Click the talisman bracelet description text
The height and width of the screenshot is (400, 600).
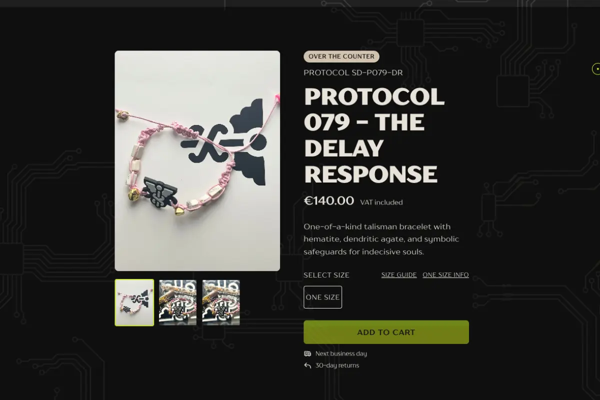381,239
